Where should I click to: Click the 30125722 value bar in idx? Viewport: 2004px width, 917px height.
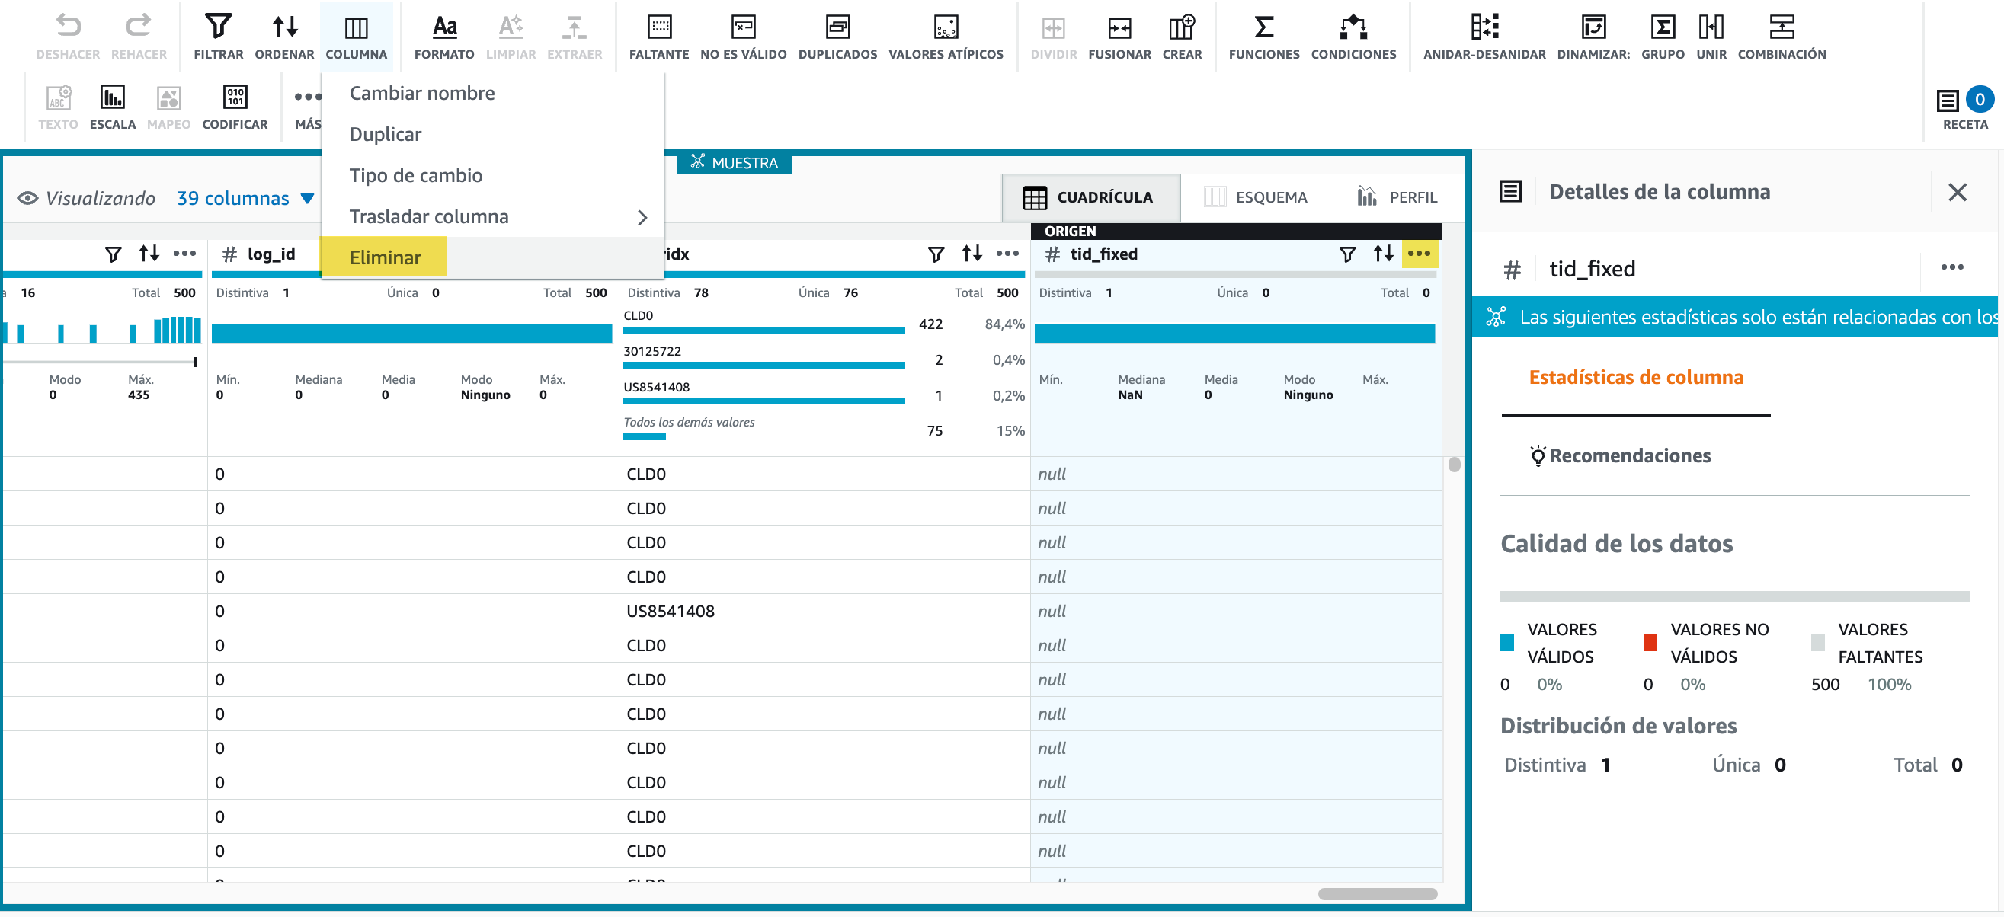point(764,366)
